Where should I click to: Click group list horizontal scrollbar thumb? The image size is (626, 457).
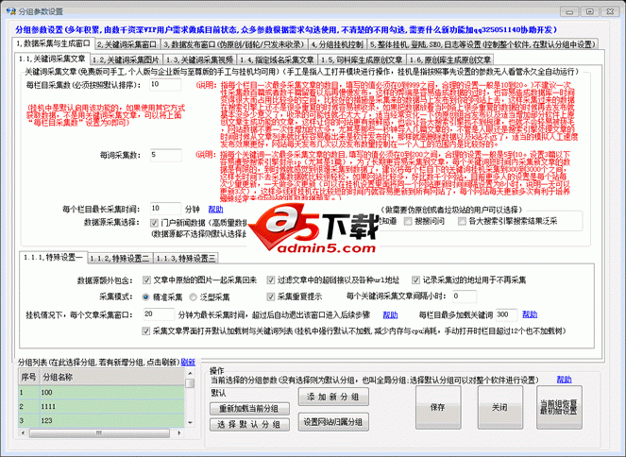[x=100, y=432]
